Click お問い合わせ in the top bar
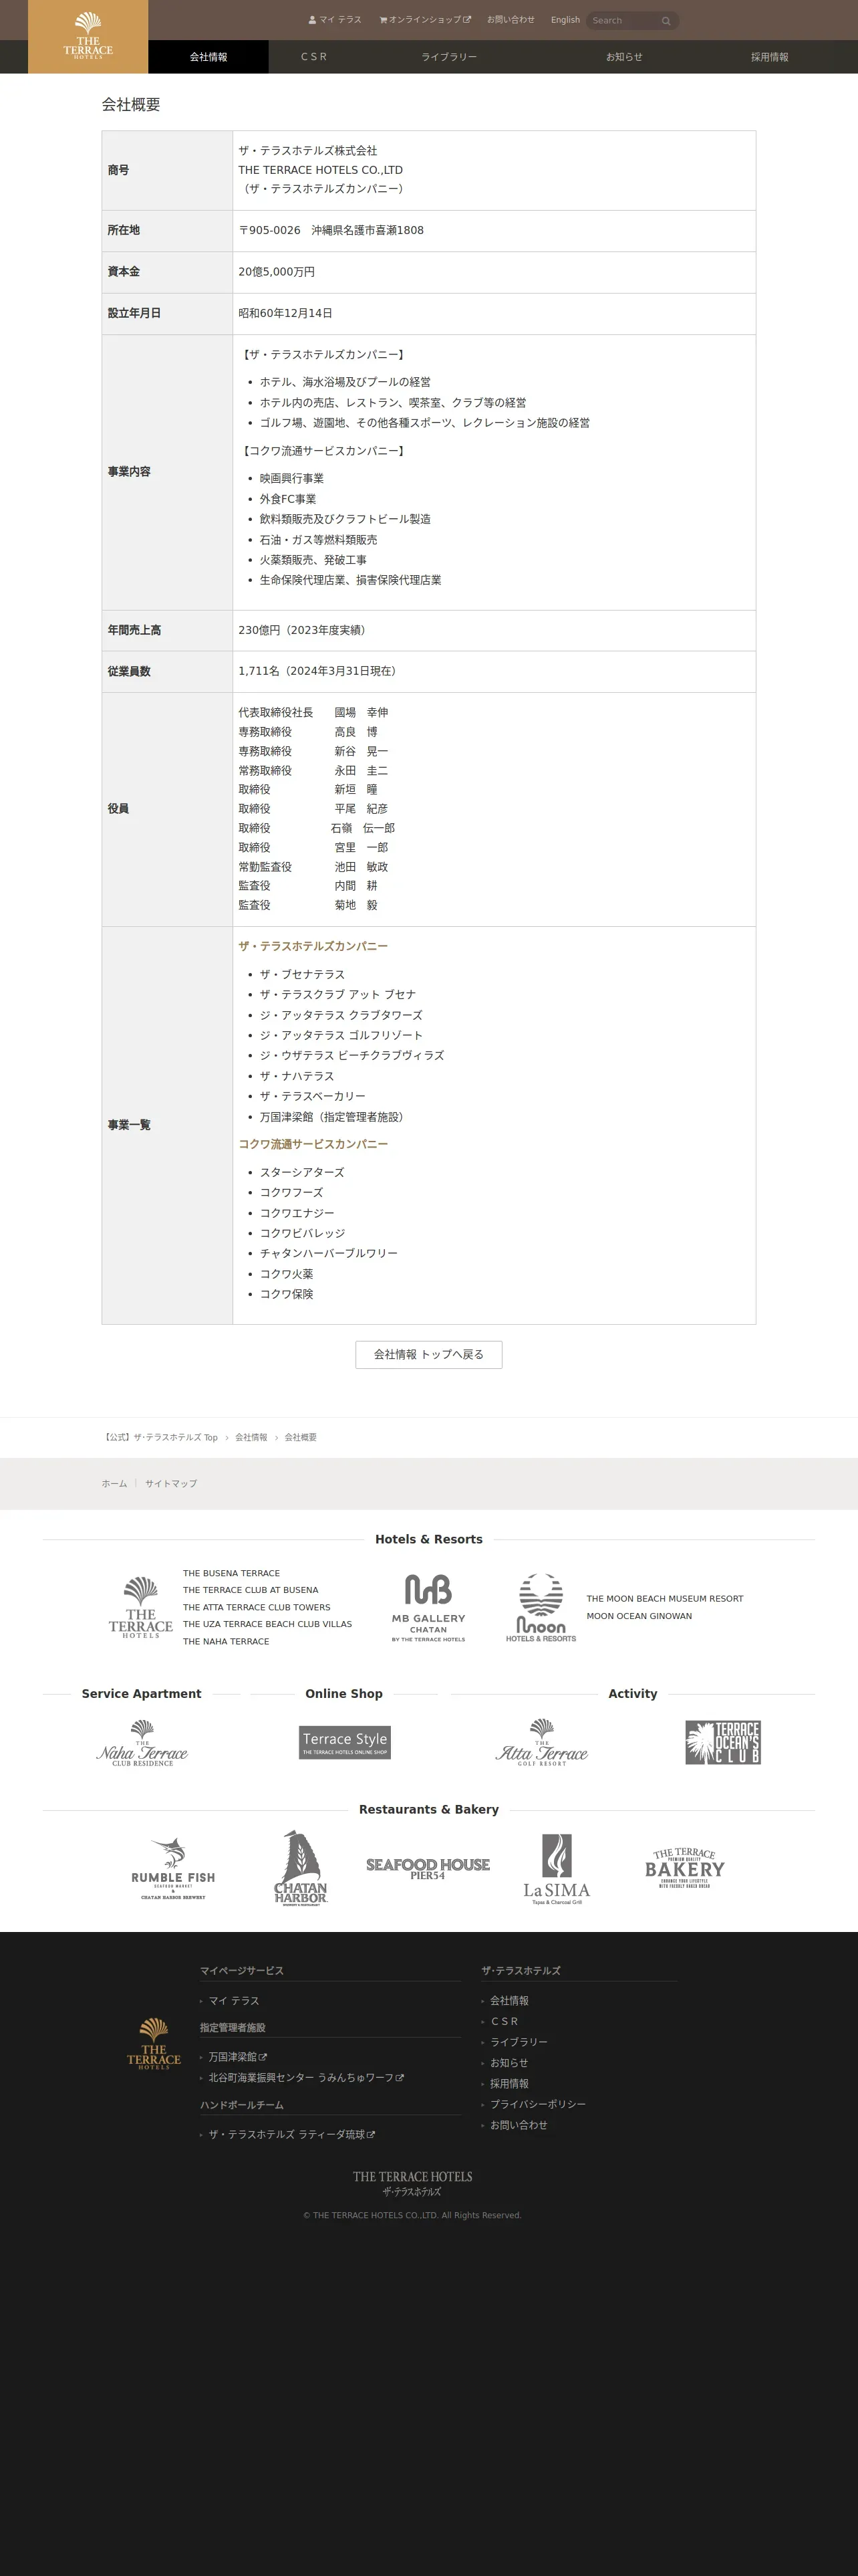The height and width of the screenshot is (2576, 858). 511,20
